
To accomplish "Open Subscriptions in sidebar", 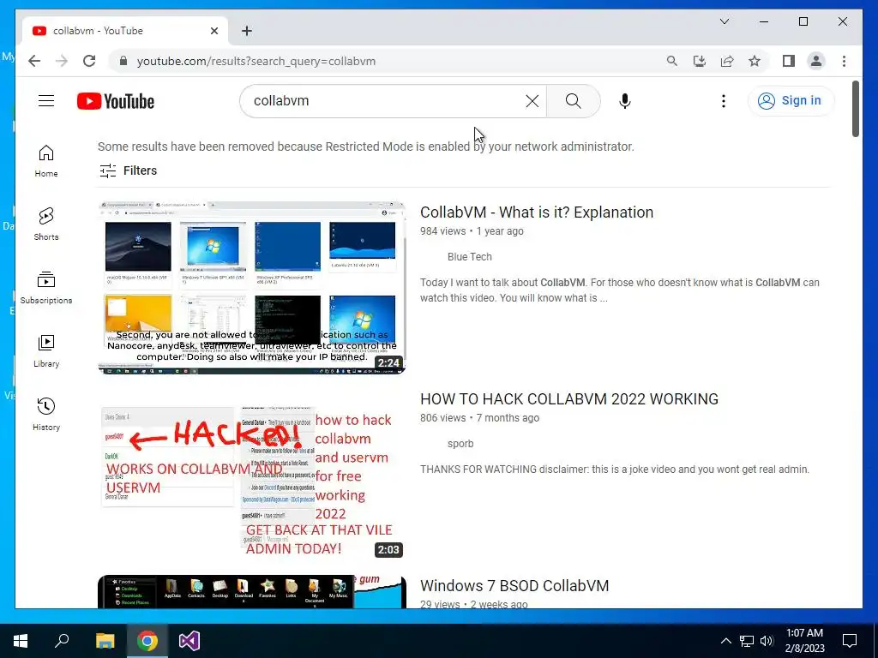I will click(x=46, y=288).
